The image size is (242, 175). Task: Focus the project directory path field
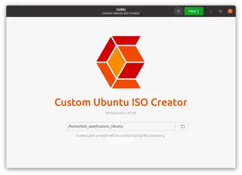tap(121, 126)
